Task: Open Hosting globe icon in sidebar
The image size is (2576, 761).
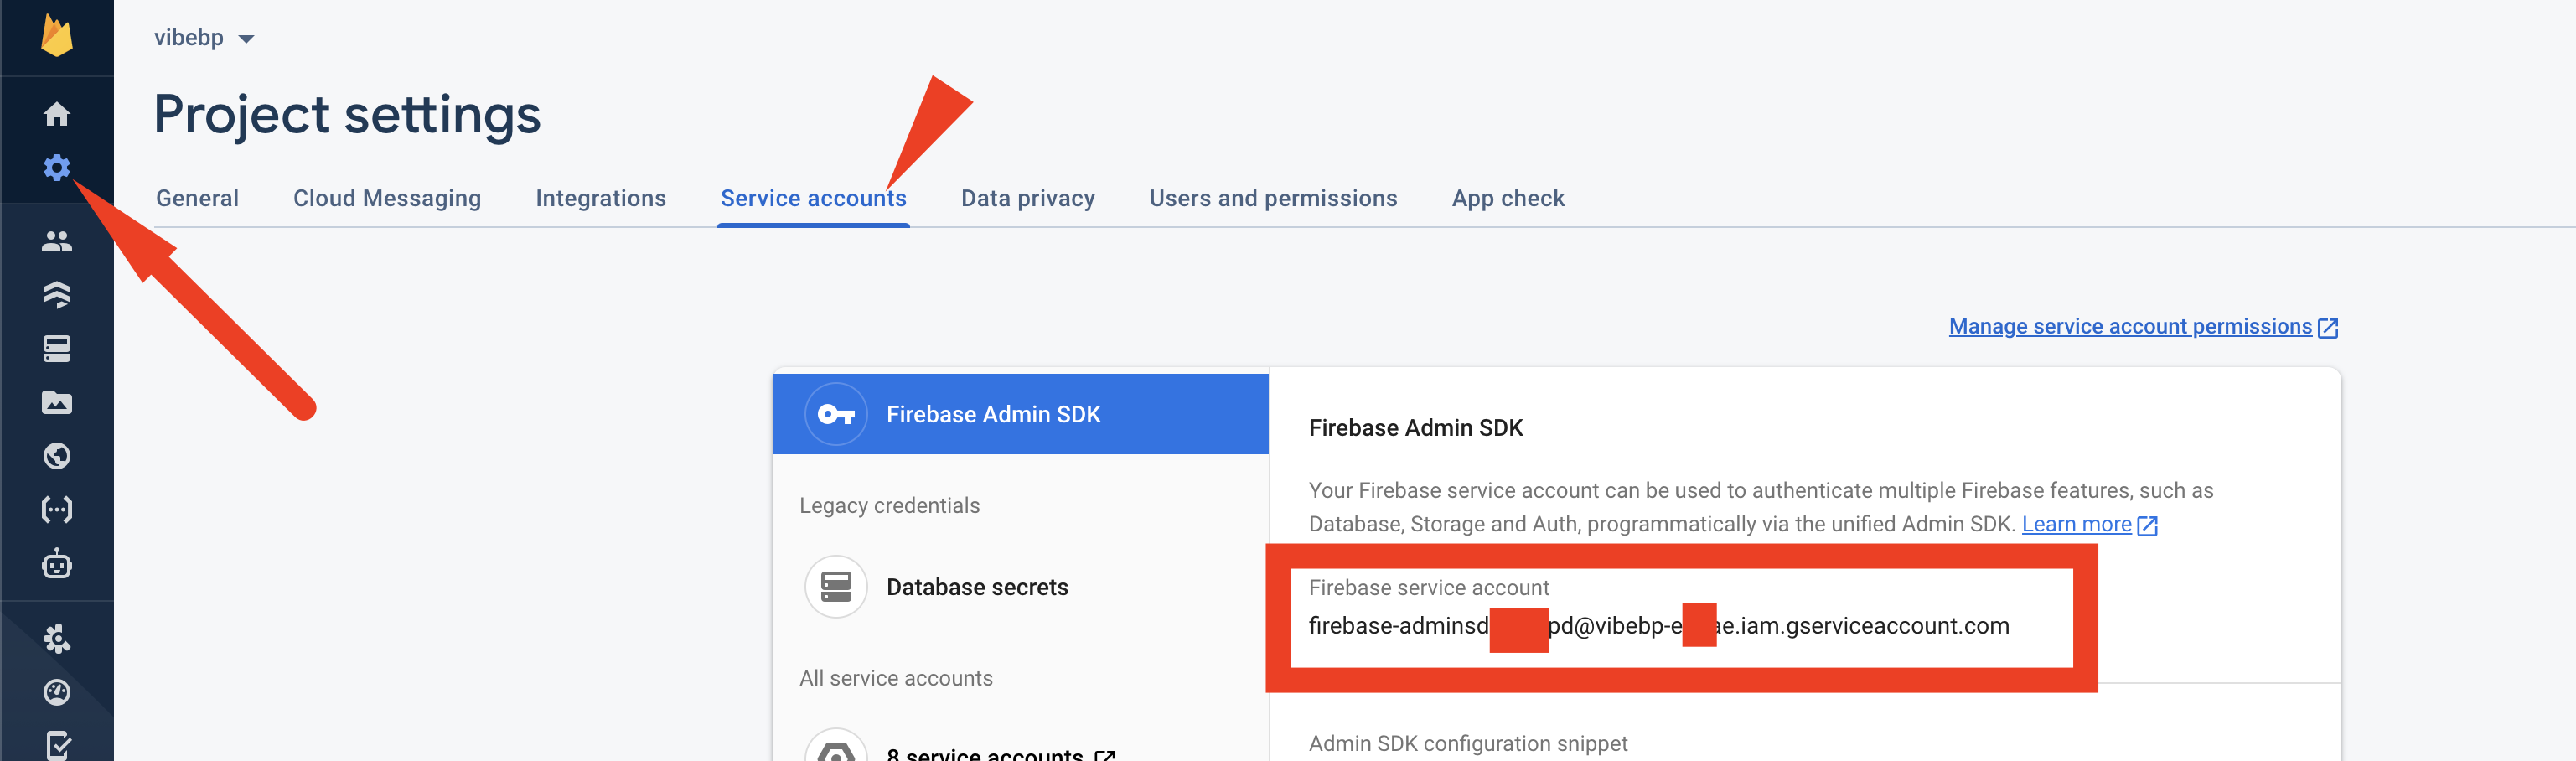Action: click(57, 456)
